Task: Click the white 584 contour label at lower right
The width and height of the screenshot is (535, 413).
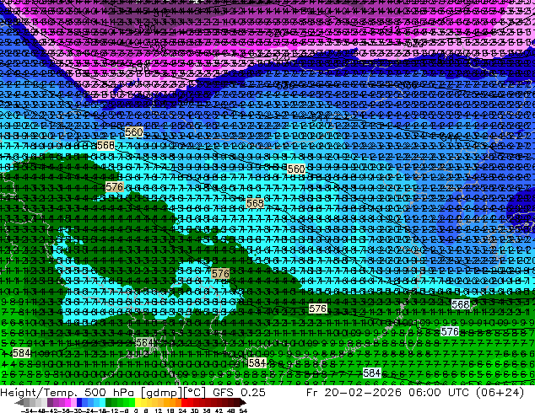Action: [x=372, y=373]
